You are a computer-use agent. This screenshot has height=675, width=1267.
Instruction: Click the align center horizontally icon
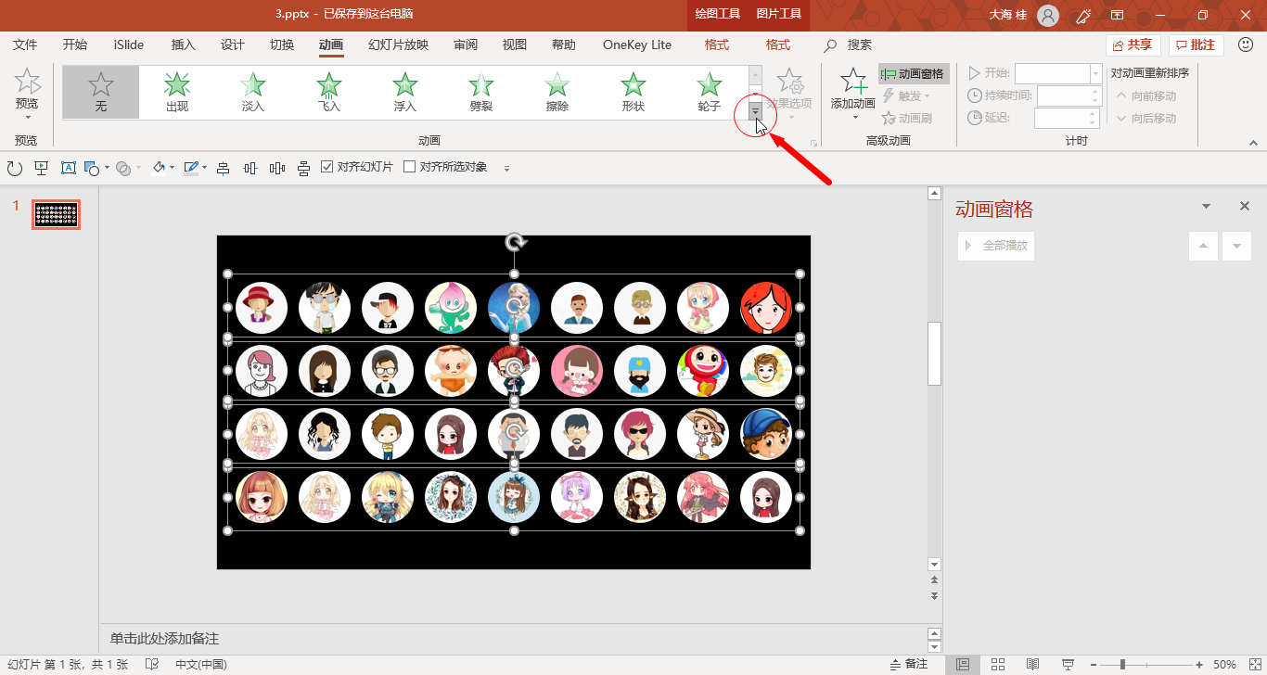(x=223, y=168)
